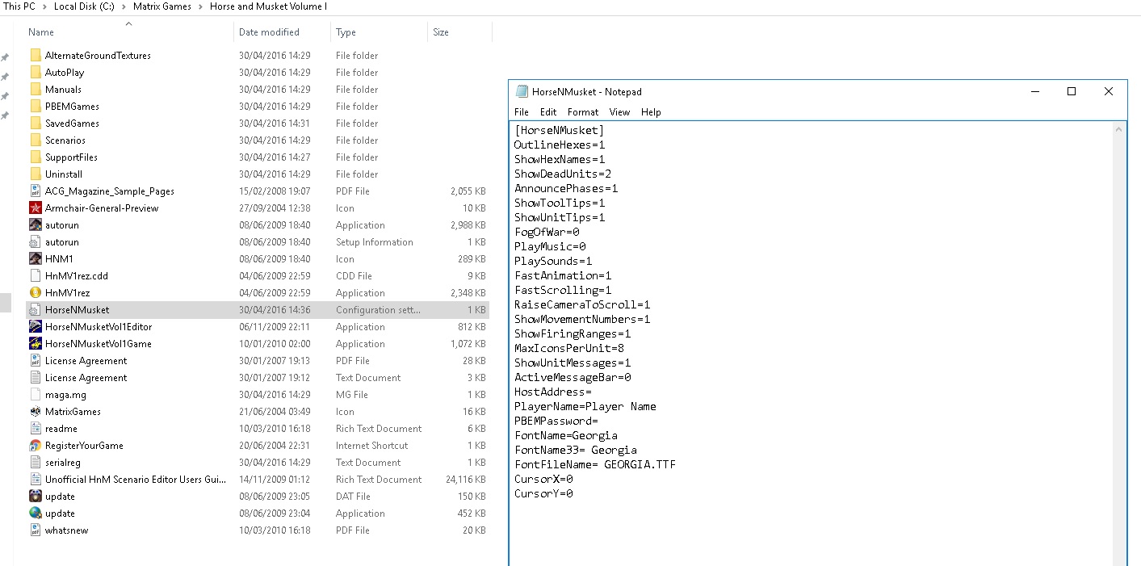Click the HostAddress= line in Notepad
The height and width of the screenshot is (566, 1141).
pyautogui.click(x=553, y=392)
